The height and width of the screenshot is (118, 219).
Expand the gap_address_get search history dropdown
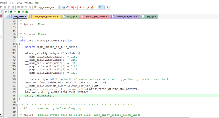click(x=59, y=7)
